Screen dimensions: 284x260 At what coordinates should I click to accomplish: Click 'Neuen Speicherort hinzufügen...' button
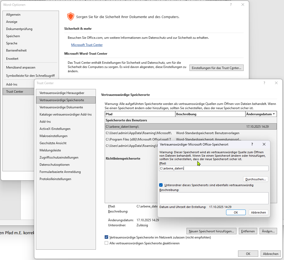(211, 231)
